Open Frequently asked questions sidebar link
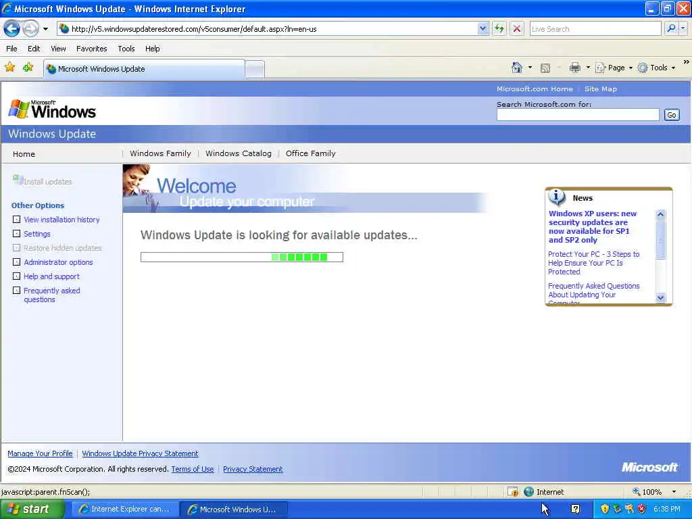This screenshot has width=692, height=519. pyautogui.click(x=51, y=295)
